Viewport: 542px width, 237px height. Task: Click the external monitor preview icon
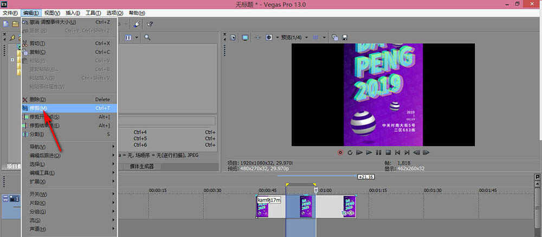[x=245, y=37]
